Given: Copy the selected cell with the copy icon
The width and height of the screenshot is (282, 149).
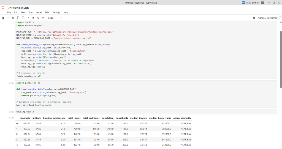Looking at the screenshot, I should click(x=18, y=18).
